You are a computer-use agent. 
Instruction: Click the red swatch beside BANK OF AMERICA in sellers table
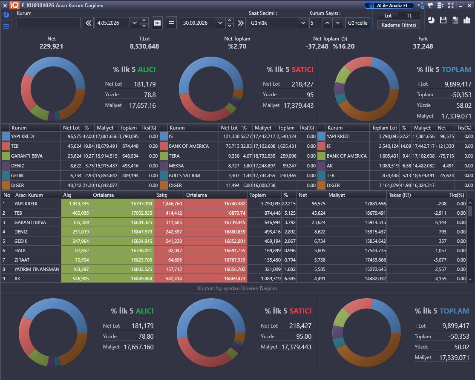tap(164, 146)
